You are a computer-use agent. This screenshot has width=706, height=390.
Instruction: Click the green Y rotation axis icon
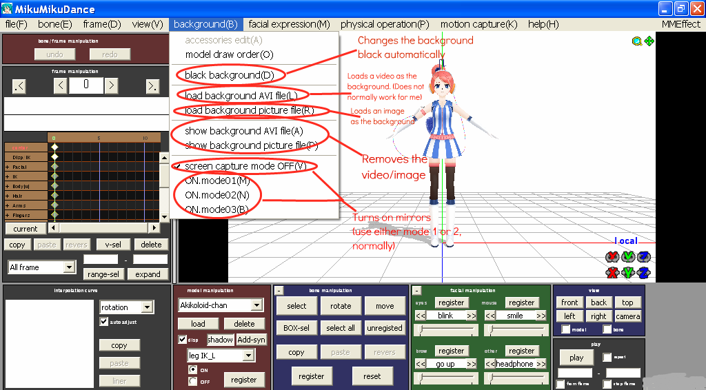point(628,257)
